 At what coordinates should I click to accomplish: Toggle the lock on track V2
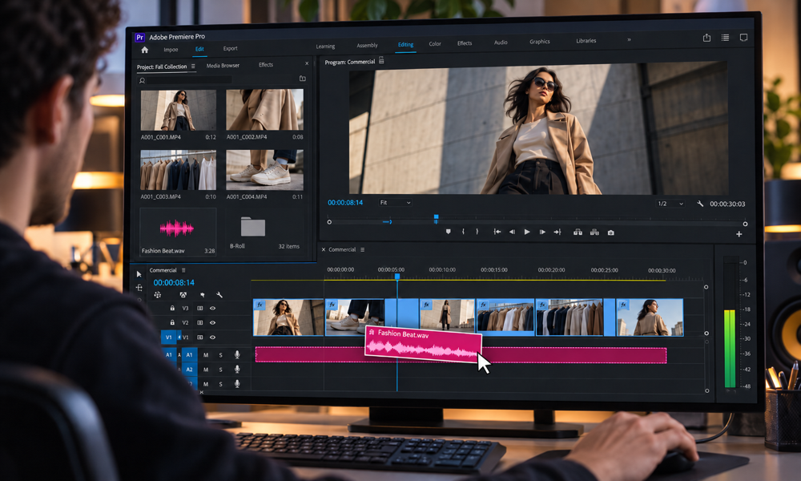point(172,322)
